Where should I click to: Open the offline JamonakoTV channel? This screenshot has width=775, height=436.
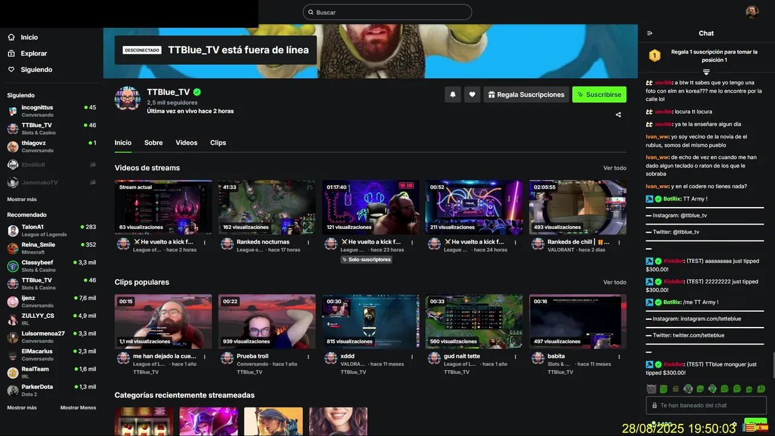(x=51, y=182)
